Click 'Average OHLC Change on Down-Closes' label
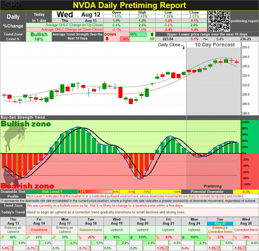The image size is (259, 251). tap(72, 30)
